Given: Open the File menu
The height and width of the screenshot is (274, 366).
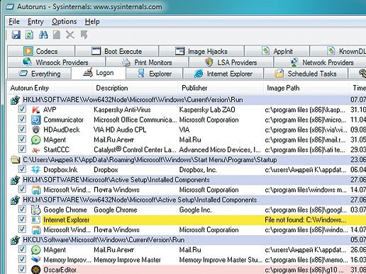Looking at the screenshot, I should click(x=14, y=22).
